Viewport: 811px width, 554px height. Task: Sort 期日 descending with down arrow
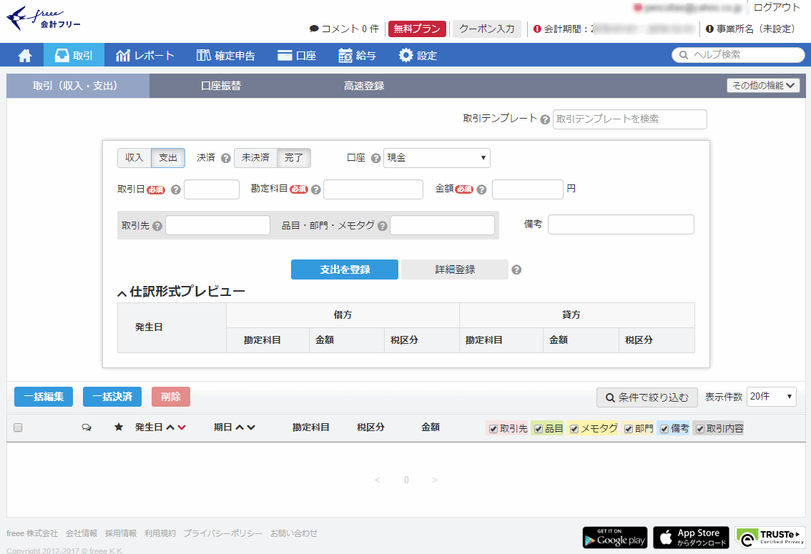(x=251, y=427)
